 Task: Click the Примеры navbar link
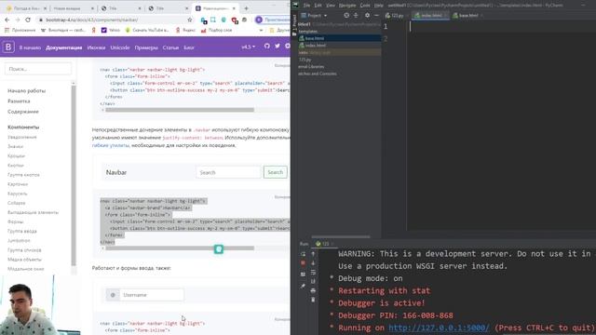pyautogui.click(x=146, y=47)
